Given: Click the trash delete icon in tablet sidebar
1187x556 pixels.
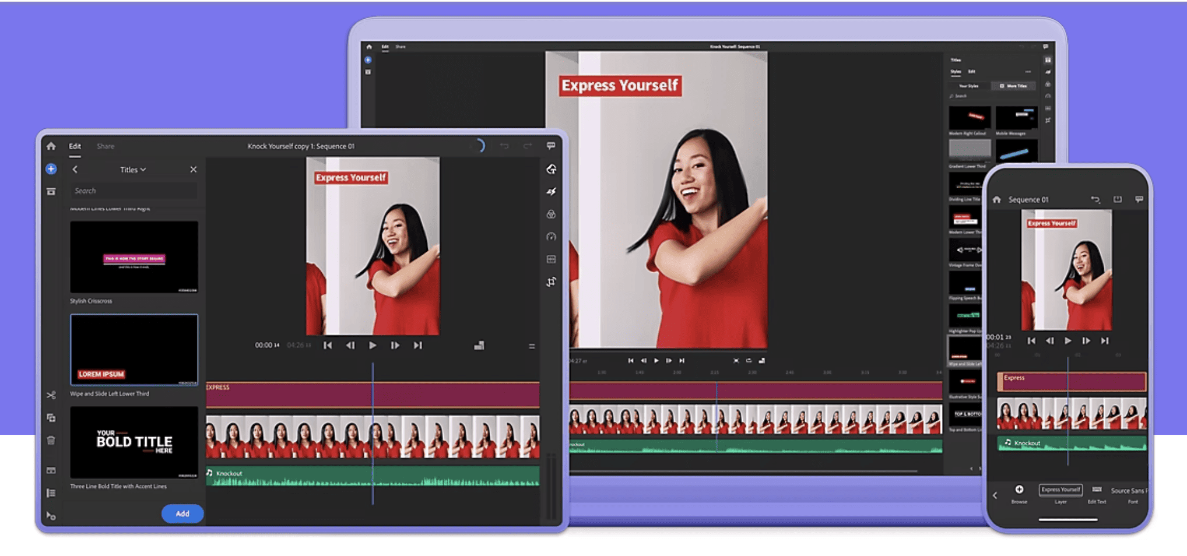Looking at the screenshot, I should 51,441.
